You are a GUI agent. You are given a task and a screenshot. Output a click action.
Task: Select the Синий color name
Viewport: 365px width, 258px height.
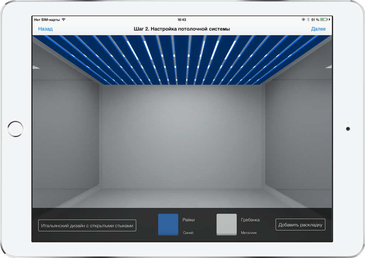point(188,233)
